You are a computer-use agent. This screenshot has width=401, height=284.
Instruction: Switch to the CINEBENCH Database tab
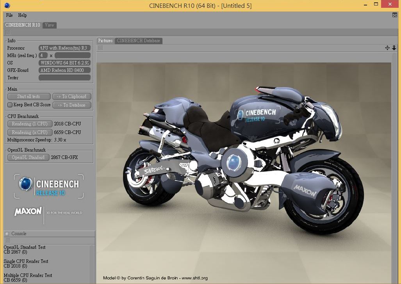(x=138, y=41)
